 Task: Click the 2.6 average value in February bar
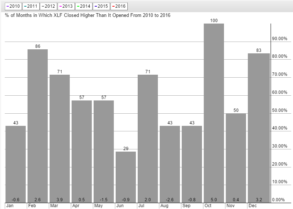37,200
